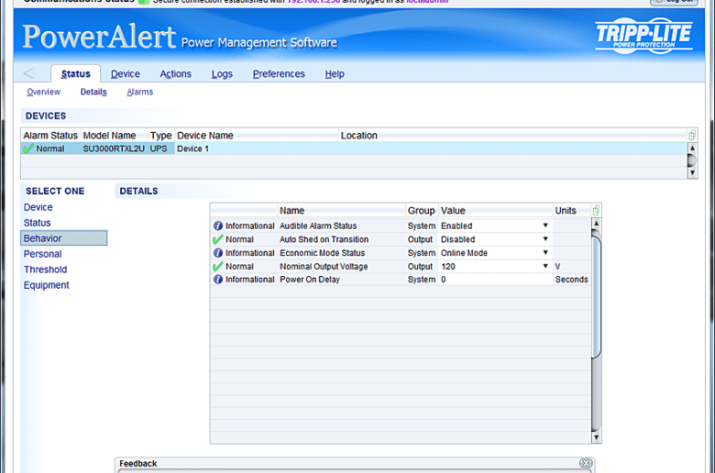Open the Logs tab
715x473 pixels.
(222, 73)
